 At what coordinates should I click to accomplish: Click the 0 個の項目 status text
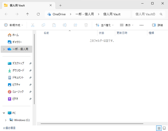coord(9,128)
